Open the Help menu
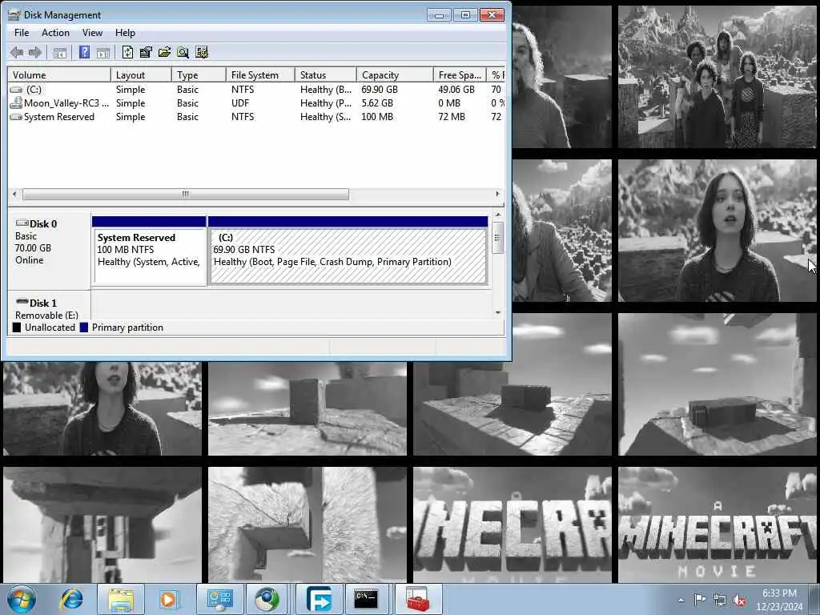Viewport: 820px width, 615px height. [x=125, y=32]
